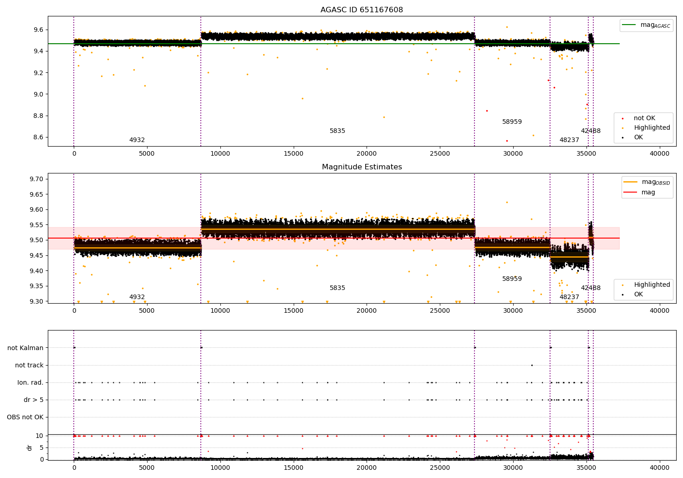
Task: Click OBSID label 48237 in top plot
Action: (x=569, y=140)
